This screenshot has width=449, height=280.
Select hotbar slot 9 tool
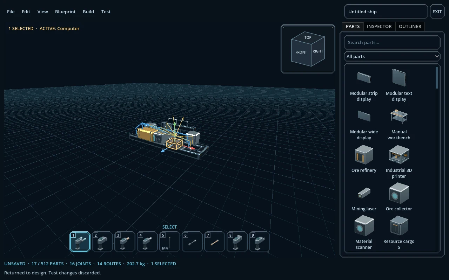pos(260,242)
